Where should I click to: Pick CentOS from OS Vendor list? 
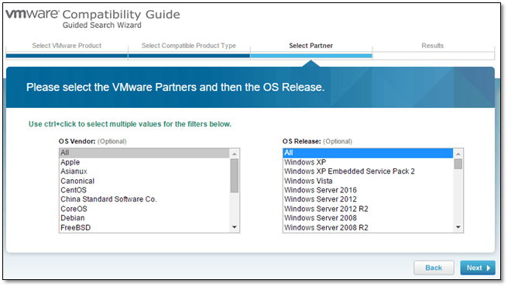(145, 190)
